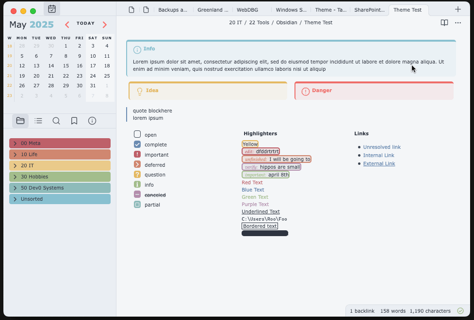This screenshot has height=320, width=474.
Task: Toggle the canceled task checkbox
Action: tap(137, 194)
